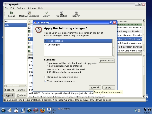Expand the Unchanged list

click(x=45, y=45)
